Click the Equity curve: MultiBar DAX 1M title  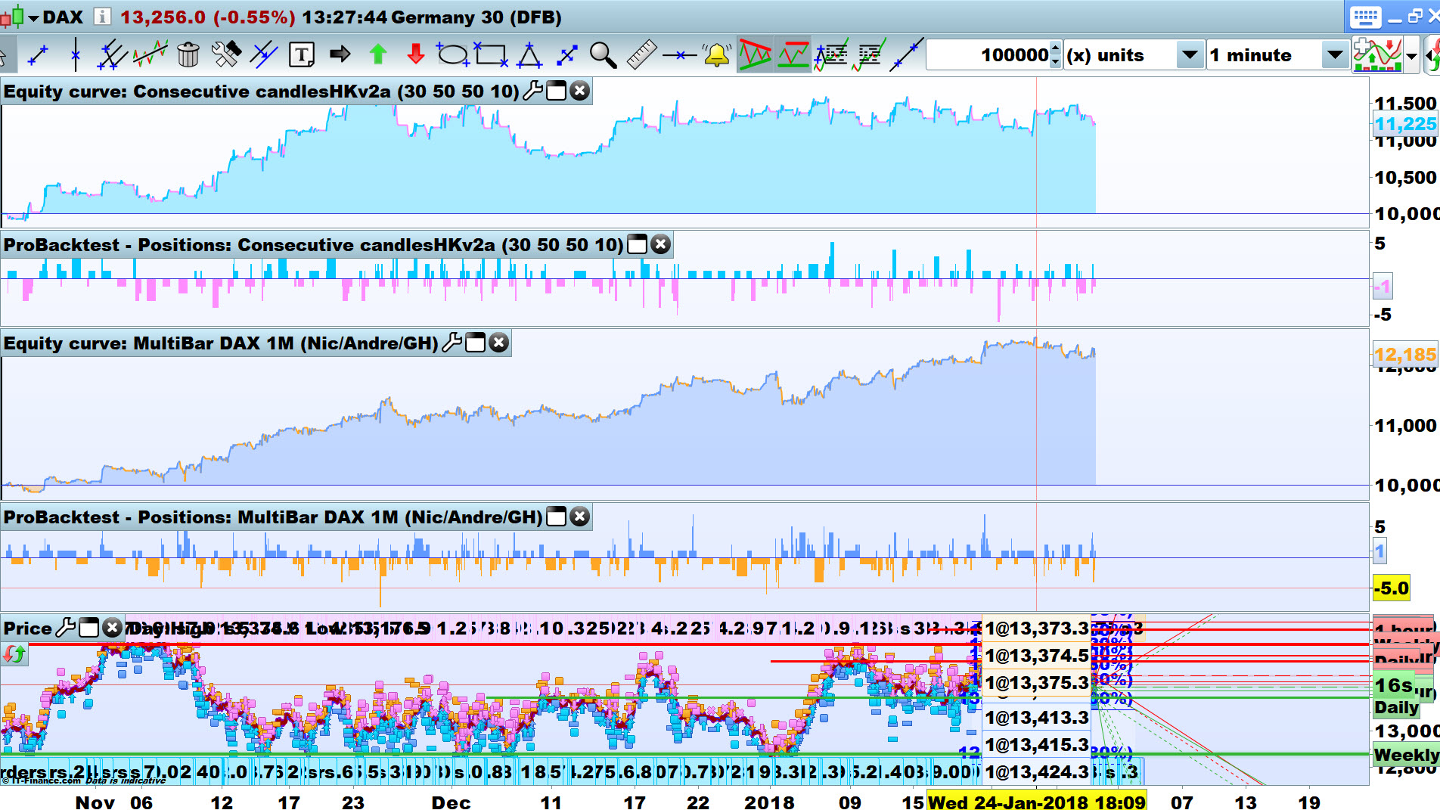221,343
